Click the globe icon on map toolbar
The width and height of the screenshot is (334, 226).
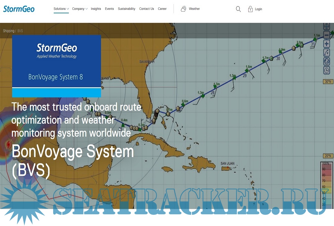pos(327,62)
